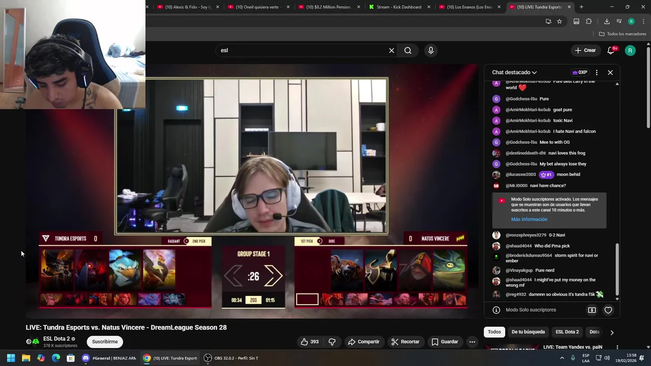Send a Super Chat with dollar icon

pos(592,310)
